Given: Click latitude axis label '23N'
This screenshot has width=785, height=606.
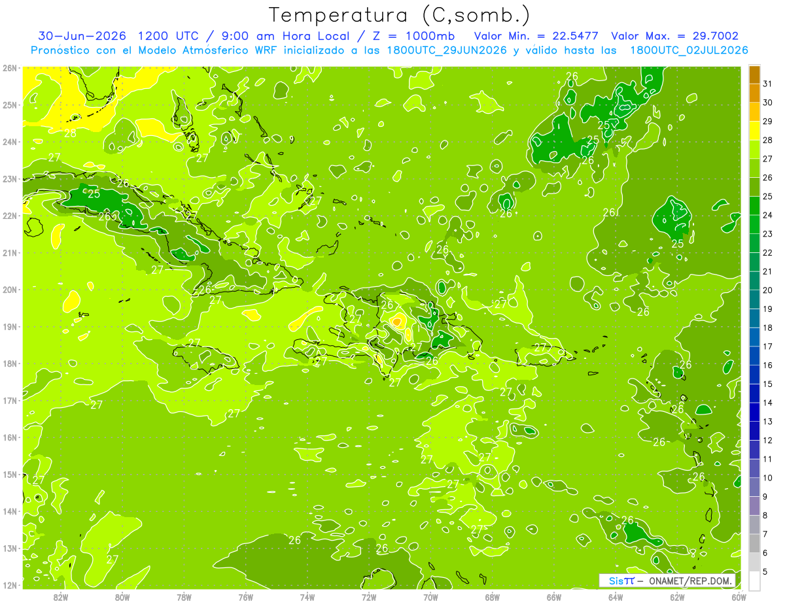Looking at the screenshot, I should pos(10,179).
